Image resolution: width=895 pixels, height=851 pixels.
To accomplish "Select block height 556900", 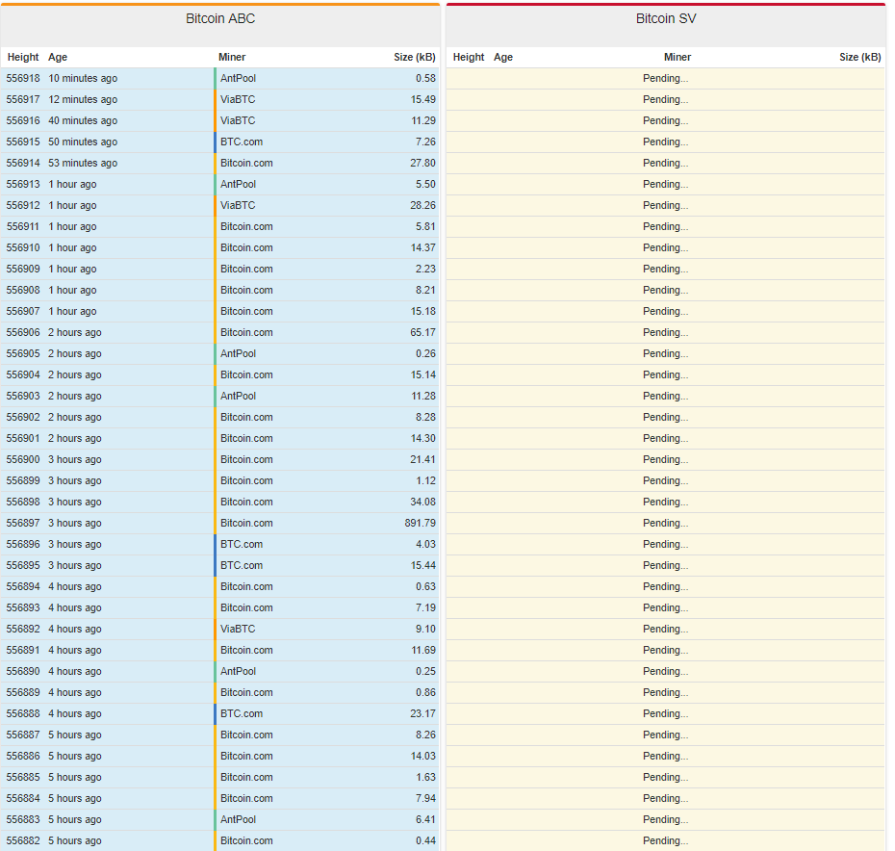I will pyautogui.click(x=23, y=459).
